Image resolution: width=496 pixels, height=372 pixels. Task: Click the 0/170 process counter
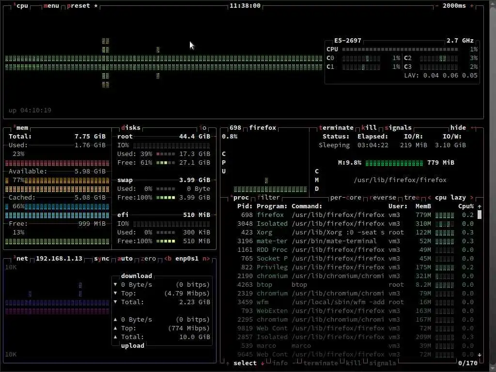(468, 363)
